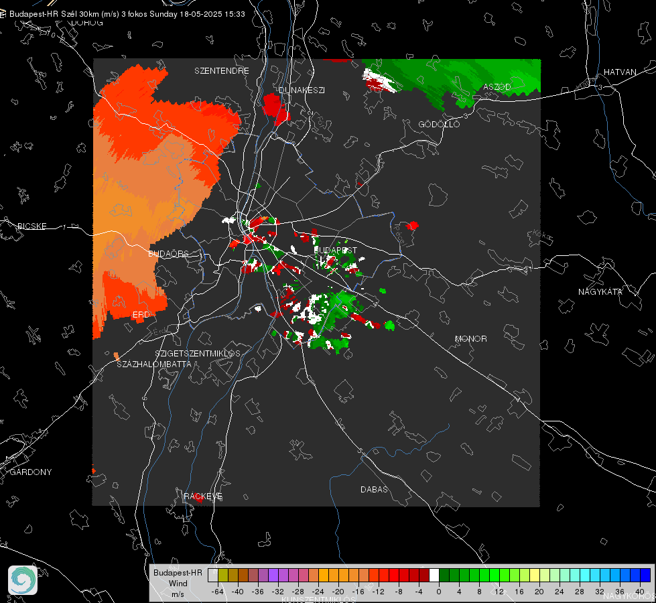656x603 pixels.
Task: Click the swirl logo icon at bottom-left
Action: (23, 580)
